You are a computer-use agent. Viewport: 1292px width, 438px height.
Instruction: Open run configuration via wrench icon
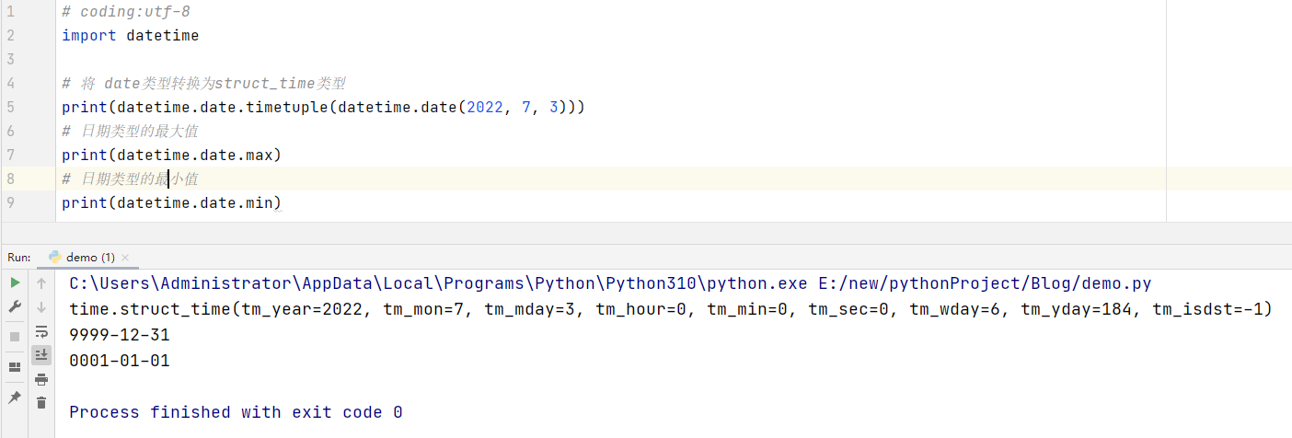15,306
